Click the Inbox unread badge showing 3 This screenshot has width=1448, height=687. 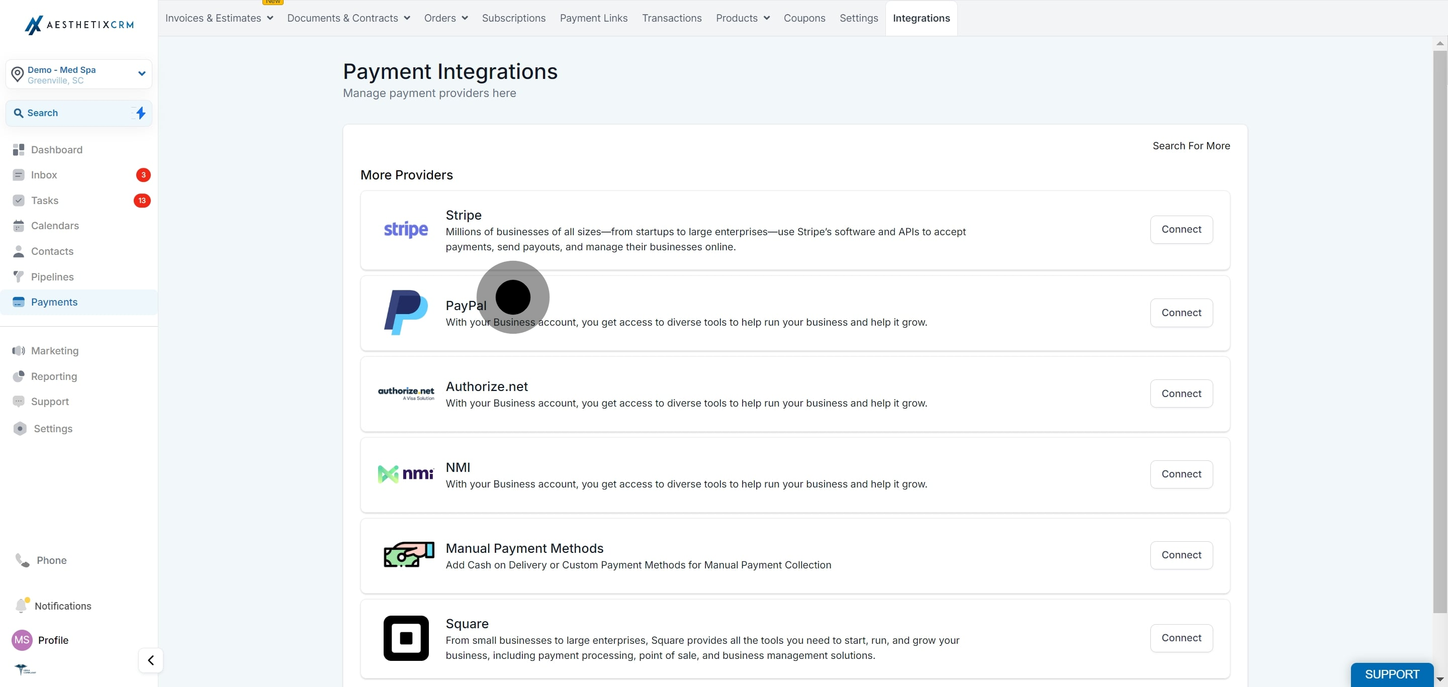[x=143, y=175]
